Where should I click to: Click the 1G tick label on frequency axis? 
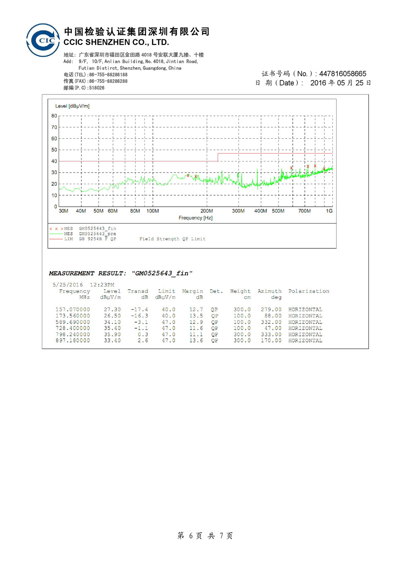coord(329,211)
